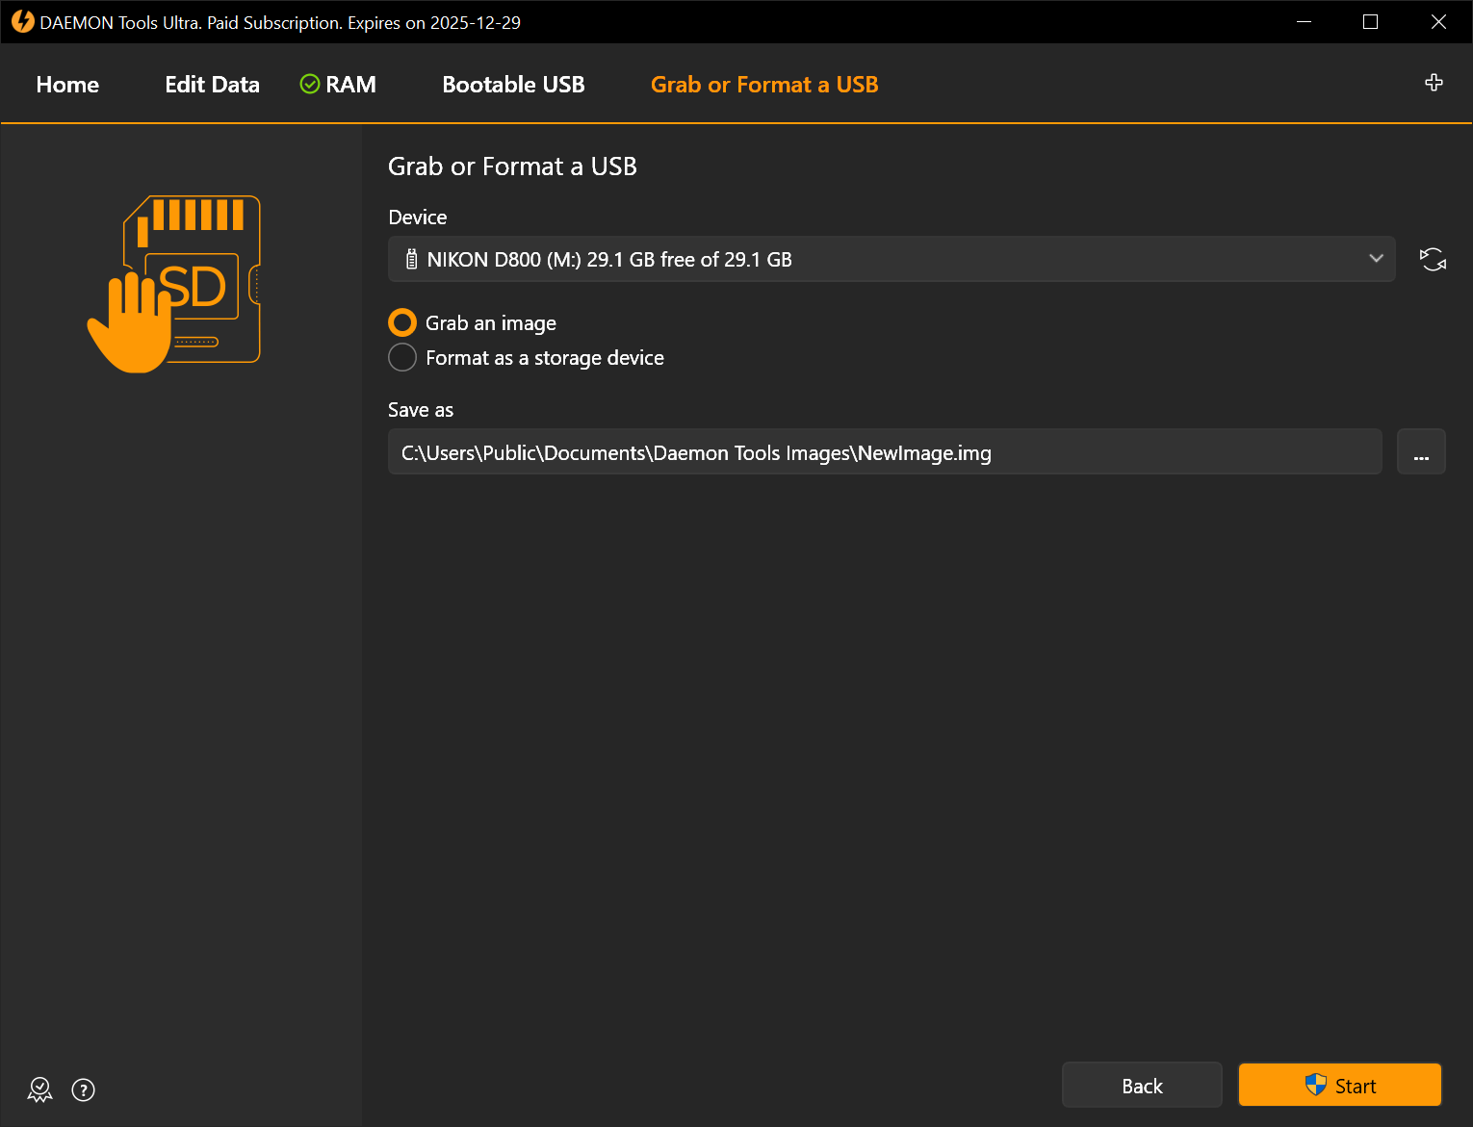Screen dimensions: 1473x1127
Task: Click the refresh devices icon beside Device dropdown
Action: click(x=1433, y=259)
